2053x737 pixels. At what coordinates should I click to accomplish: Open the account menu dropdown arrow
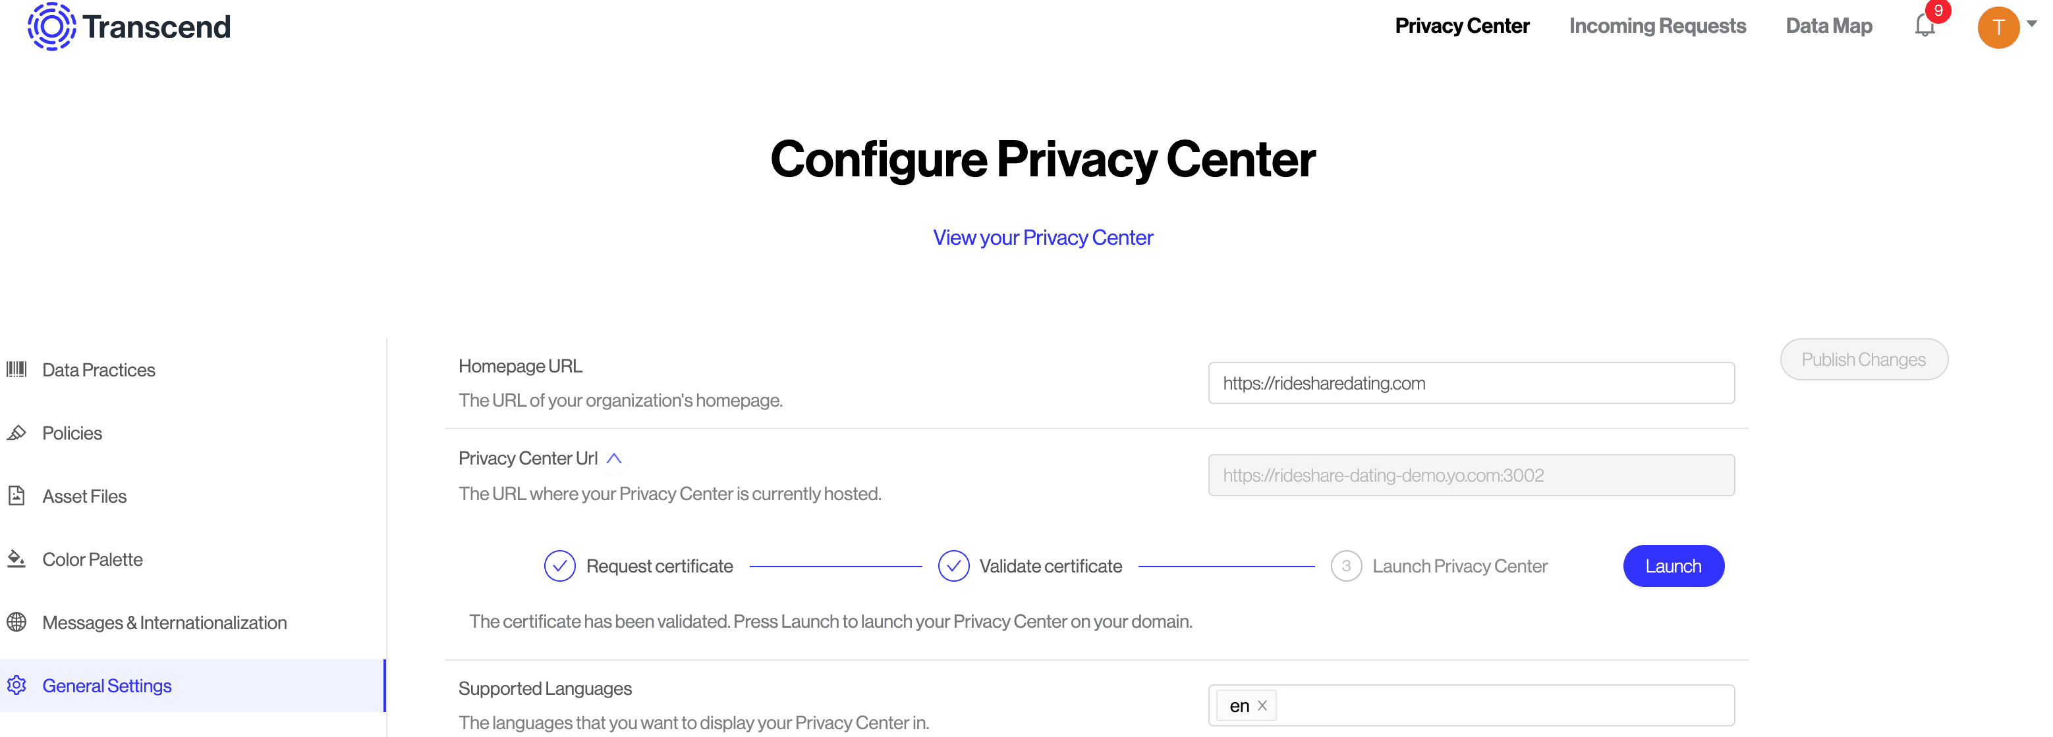click(x=2037, y=24)
